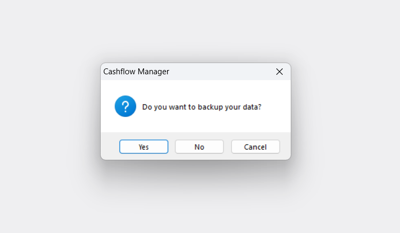Click the X in the dialog title bar

(280, 72)
